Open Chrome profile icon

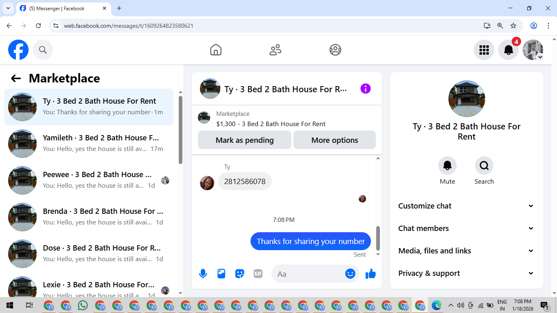click(534, 26)
